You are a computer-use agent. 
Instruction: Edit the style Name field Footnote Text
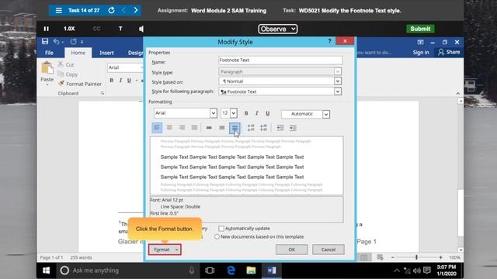(280, 60)
